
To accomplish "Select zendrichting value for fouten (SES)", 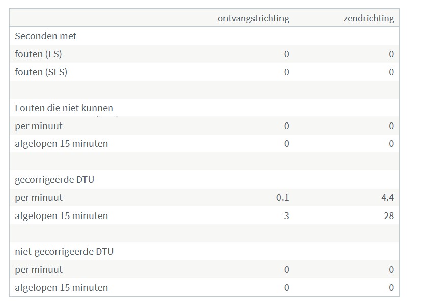I will (x=391, y=72).
